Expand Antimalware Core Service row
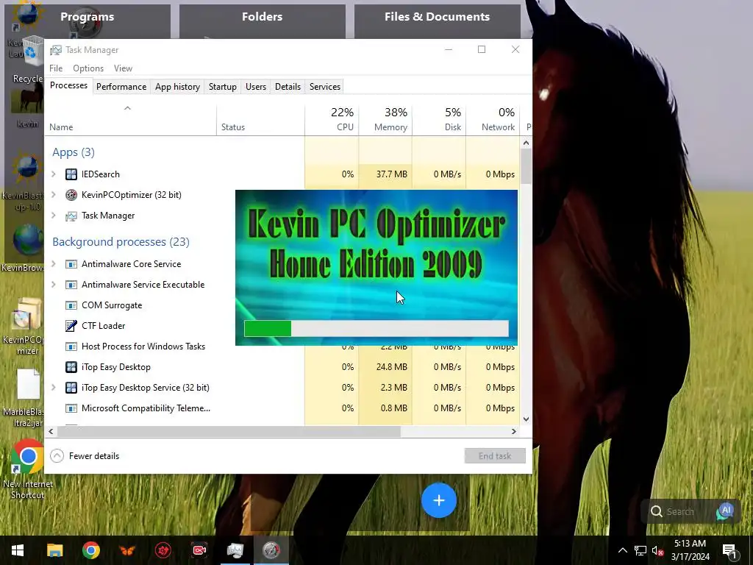This screenshot has height=565, width=753. click(54, 264)
